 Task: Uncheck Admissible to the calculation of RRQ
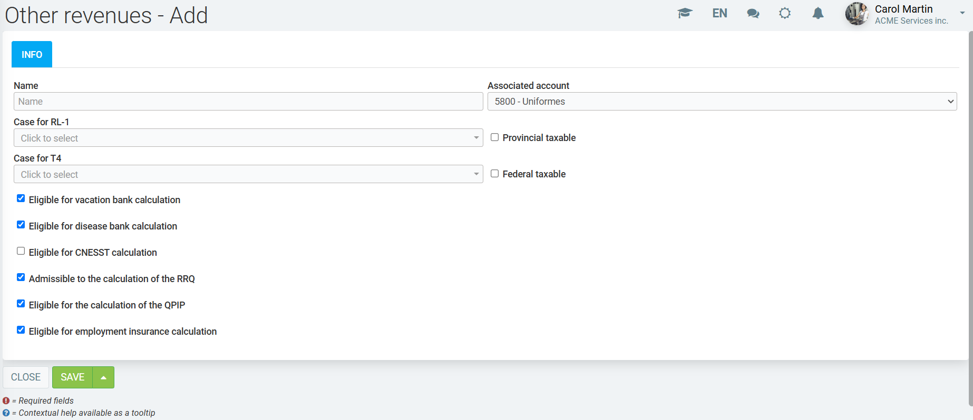[21, 277]
